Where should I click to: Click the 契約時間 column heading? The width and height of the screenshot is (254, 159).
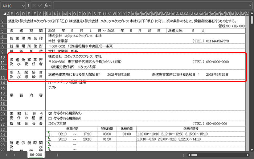tap(107, 129)
